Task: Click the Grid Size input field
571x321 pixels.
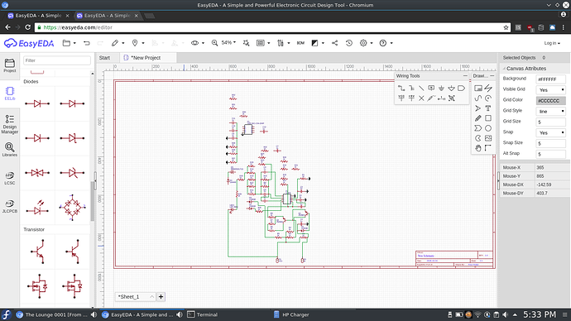Action: click(x=550, y=122)
